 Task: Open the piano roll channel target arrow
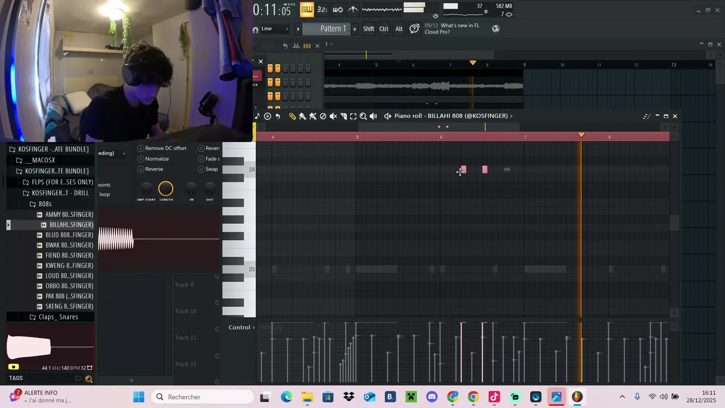(387, 116)
